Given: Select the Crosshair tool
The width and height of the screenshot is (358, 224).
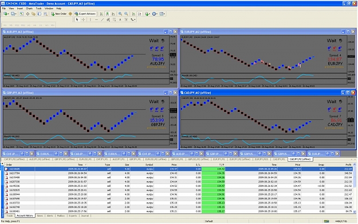Looking at the screenshot, I should point(83,19).
